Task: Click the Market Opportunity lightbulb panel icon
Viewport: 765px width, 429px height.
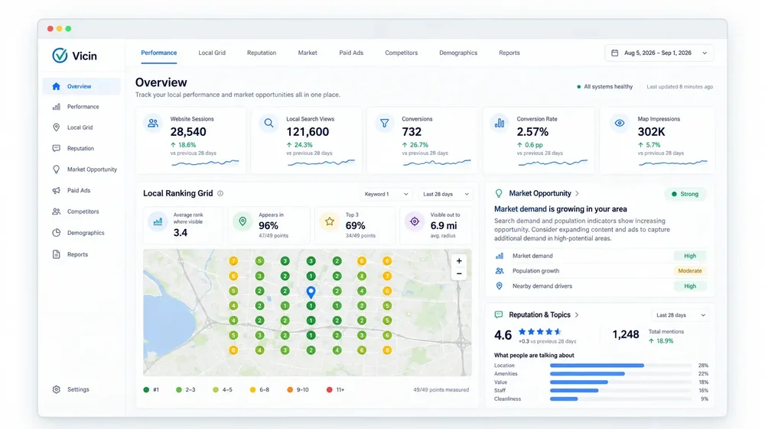Action: [499, 193]
